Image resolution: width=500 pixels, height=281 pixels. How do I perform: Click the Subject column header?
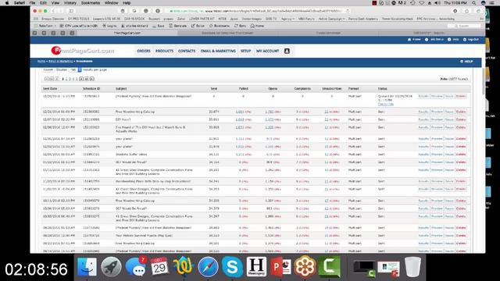(x=121, y=89)
